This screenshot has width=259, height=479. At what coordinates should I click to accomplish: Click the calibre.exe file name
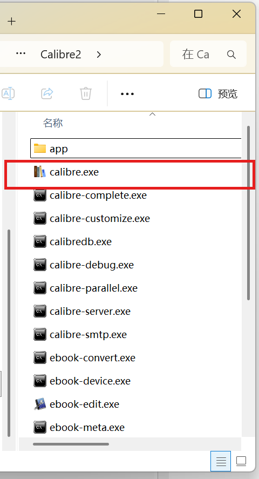tap(74, 172)
